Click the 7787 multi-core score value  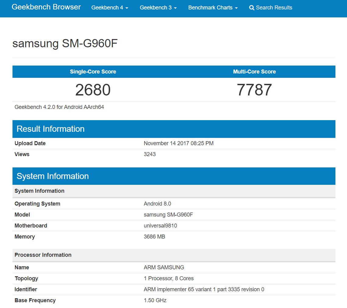click(254, 89)
